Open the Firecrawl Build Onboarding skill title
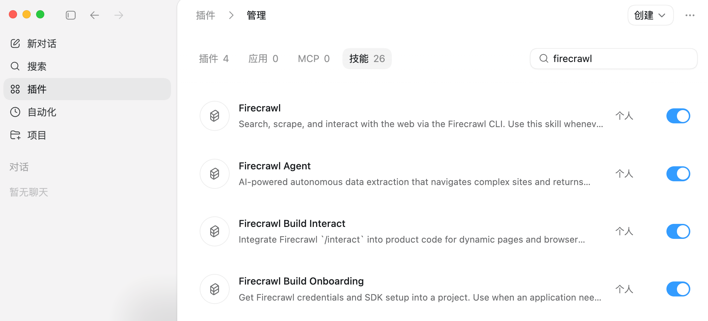This screenshot has width=708, height=321. (x=301, y=281)
